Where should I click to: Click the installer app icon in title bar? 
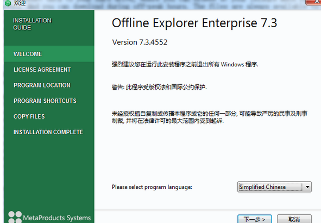pos(8,3)
